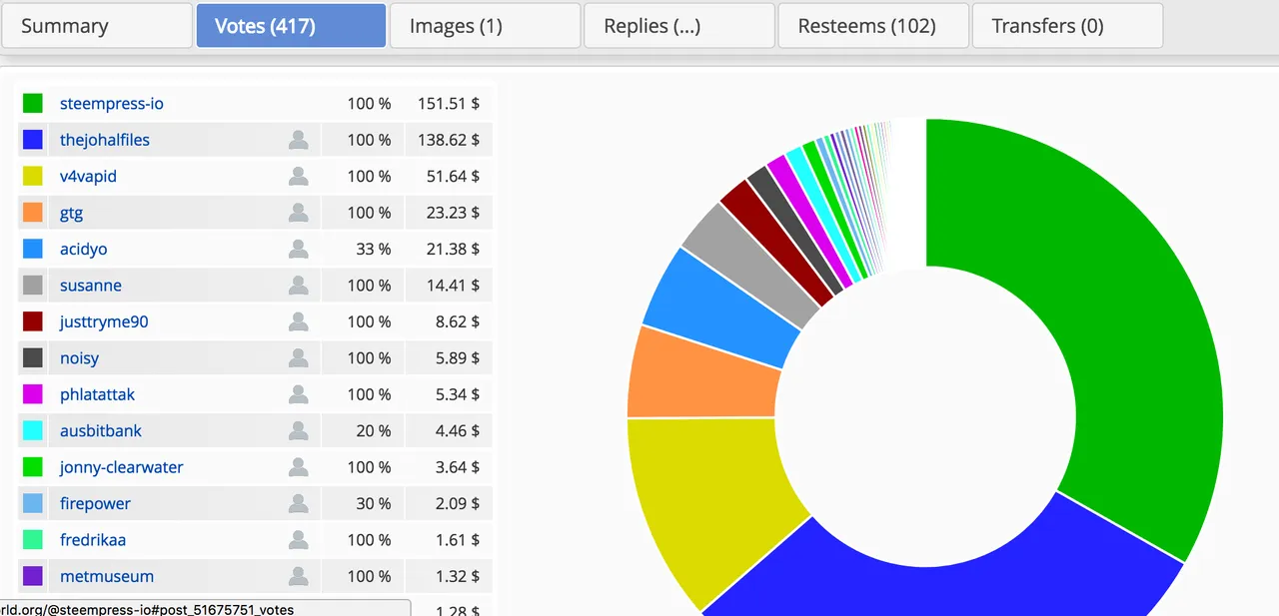Open jonny-clearwater voter profile link

tap(122, 467)
